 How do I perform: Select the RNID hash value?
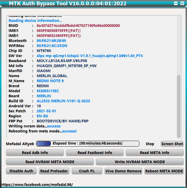78,26
